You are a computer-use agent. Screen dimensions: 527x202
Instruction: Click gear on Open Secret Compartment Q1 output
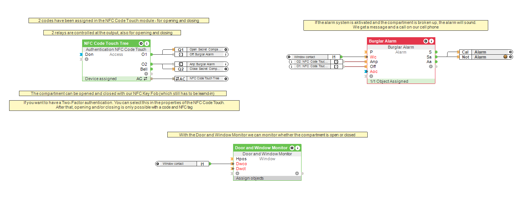click(226, 49)
